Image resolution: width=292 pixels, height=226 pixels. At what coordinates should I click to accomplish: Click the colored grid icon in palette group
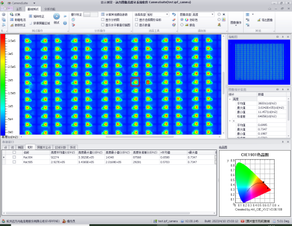click(224, 20)
